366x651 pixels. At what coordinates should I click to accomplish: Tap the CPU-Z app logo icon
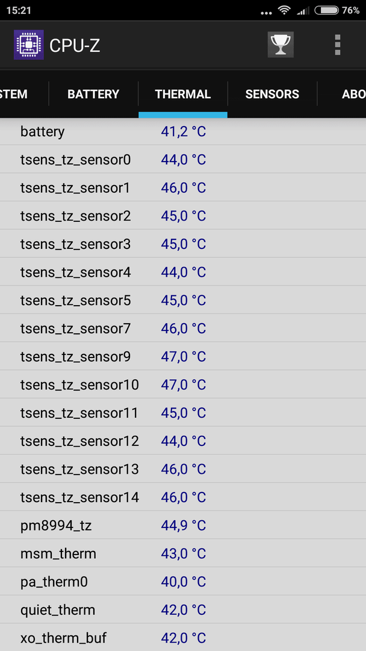(29, 45)
